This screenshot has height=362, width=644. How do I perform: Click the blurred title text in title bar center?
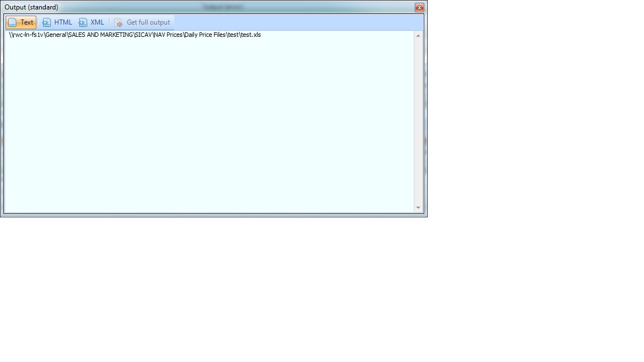pos(224,7)
